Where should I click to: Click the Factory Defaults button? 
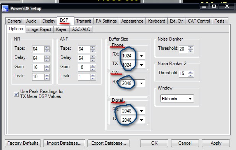[x=23, y=143]
